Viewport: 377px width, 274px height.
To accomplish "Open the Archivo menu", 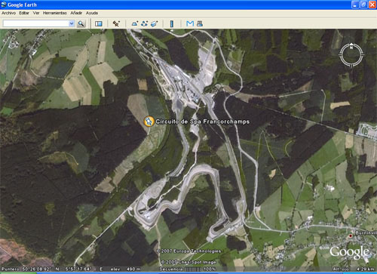I will (8, 13).
